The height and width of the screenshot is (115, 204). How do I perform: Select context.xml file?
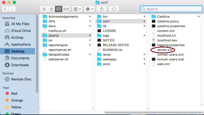pyautogui.click(x=175, y=31)
